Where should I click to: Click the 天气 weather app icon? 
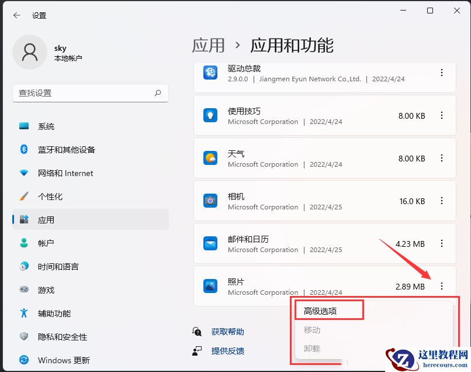pyautogui.click(x=210, y=158)
